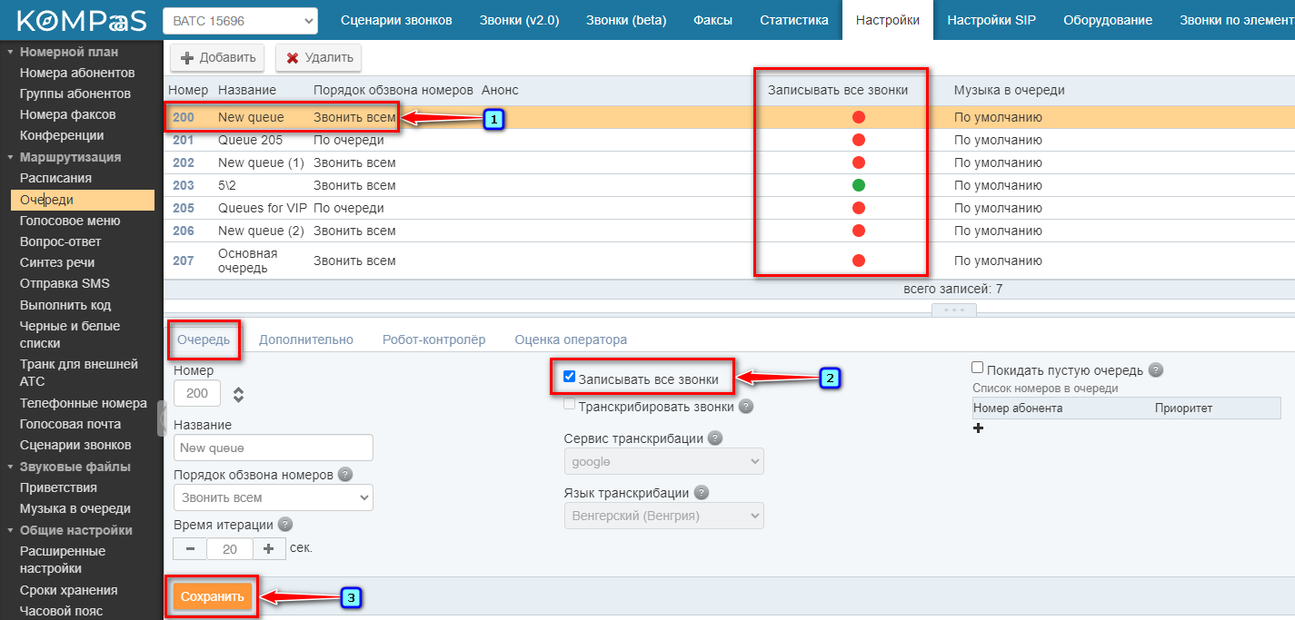Click the help icon beside Покидать пустую очередь
Screen dimensions: 1295x620
pyautogui.click(x=1156, y=369)
